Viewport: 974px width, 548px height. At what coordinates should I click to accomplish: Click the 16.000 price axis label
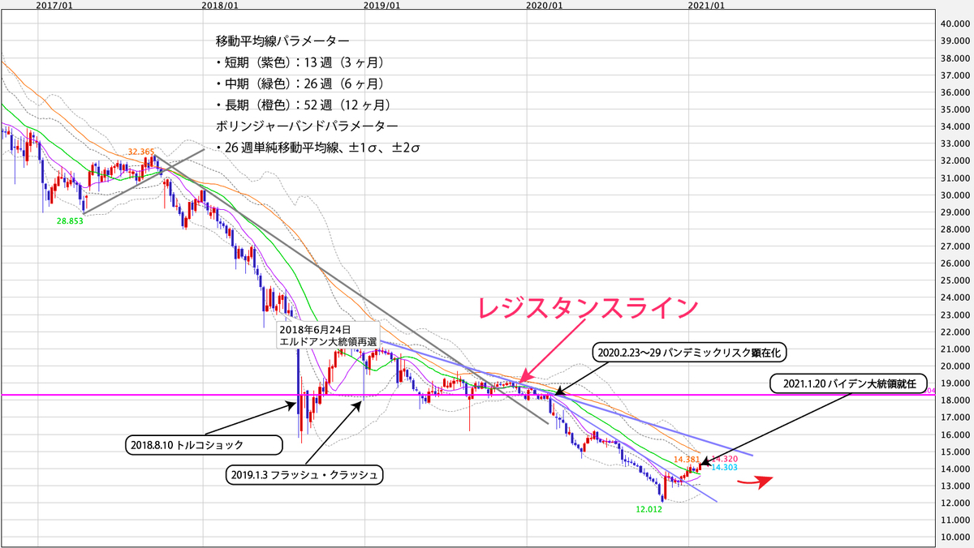pos(955,435)
